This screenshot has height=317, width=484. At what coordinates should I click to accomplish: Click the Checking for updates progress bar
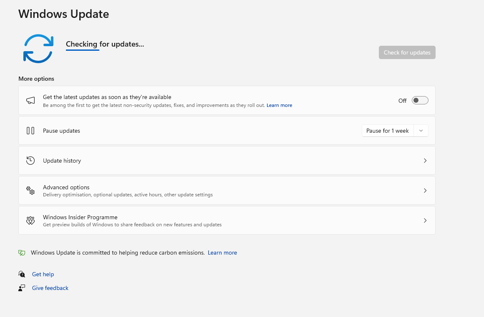coord(83,50)
